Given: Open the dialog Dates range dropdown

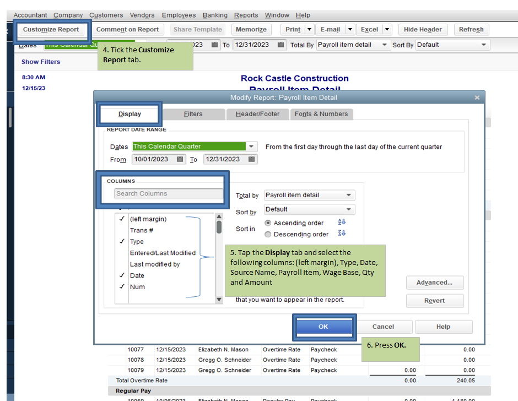Looking at the screenshot, I should 251,147.
